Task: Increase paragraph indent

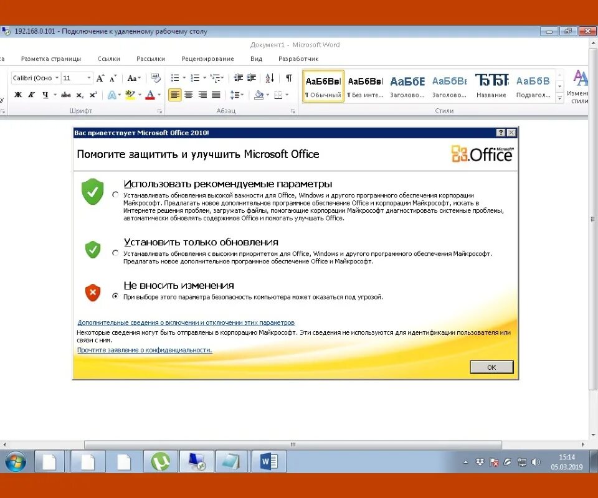Action: [251, 78]
